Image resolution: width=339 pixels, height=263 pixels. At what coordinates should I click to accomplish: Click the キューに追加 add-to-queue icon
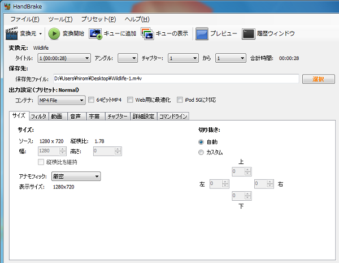point(95,33)
